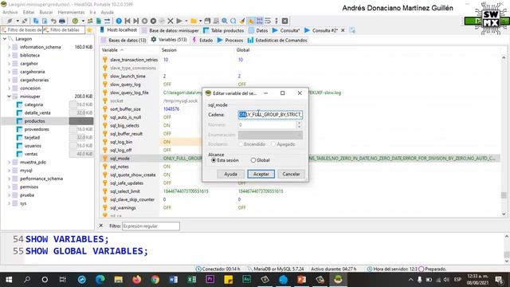This screenshot has height=287, width=510.
Task: Open the Buscar menu
Action: tap(46, 13)
